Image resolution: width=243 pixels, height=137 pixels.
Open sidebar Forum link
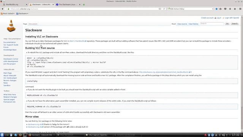(x=6, y=47)
